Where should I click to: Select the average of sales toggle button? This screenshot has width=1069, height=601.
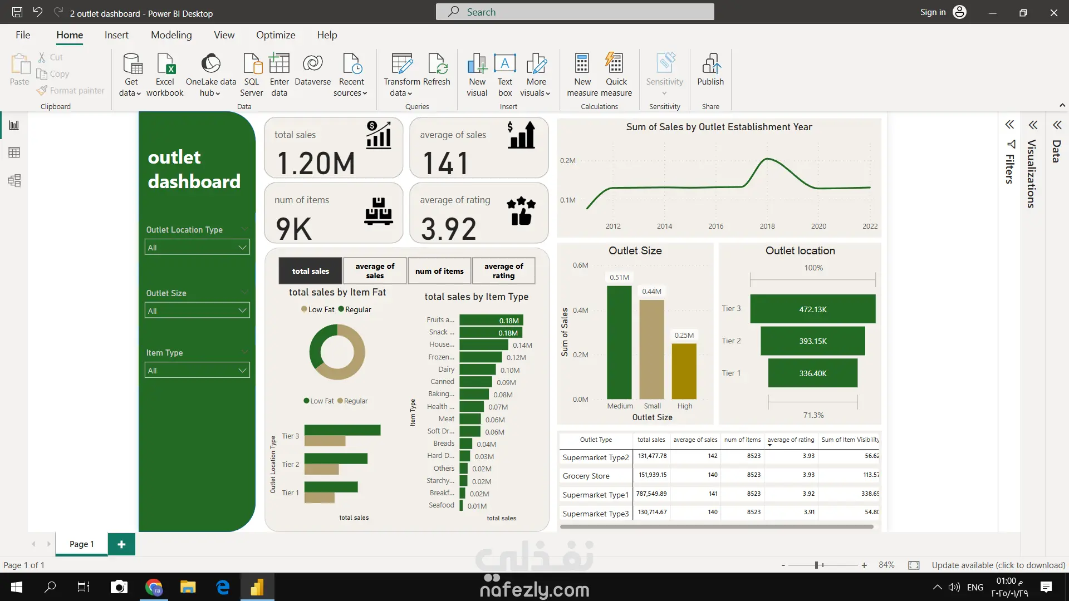point(375,271)
